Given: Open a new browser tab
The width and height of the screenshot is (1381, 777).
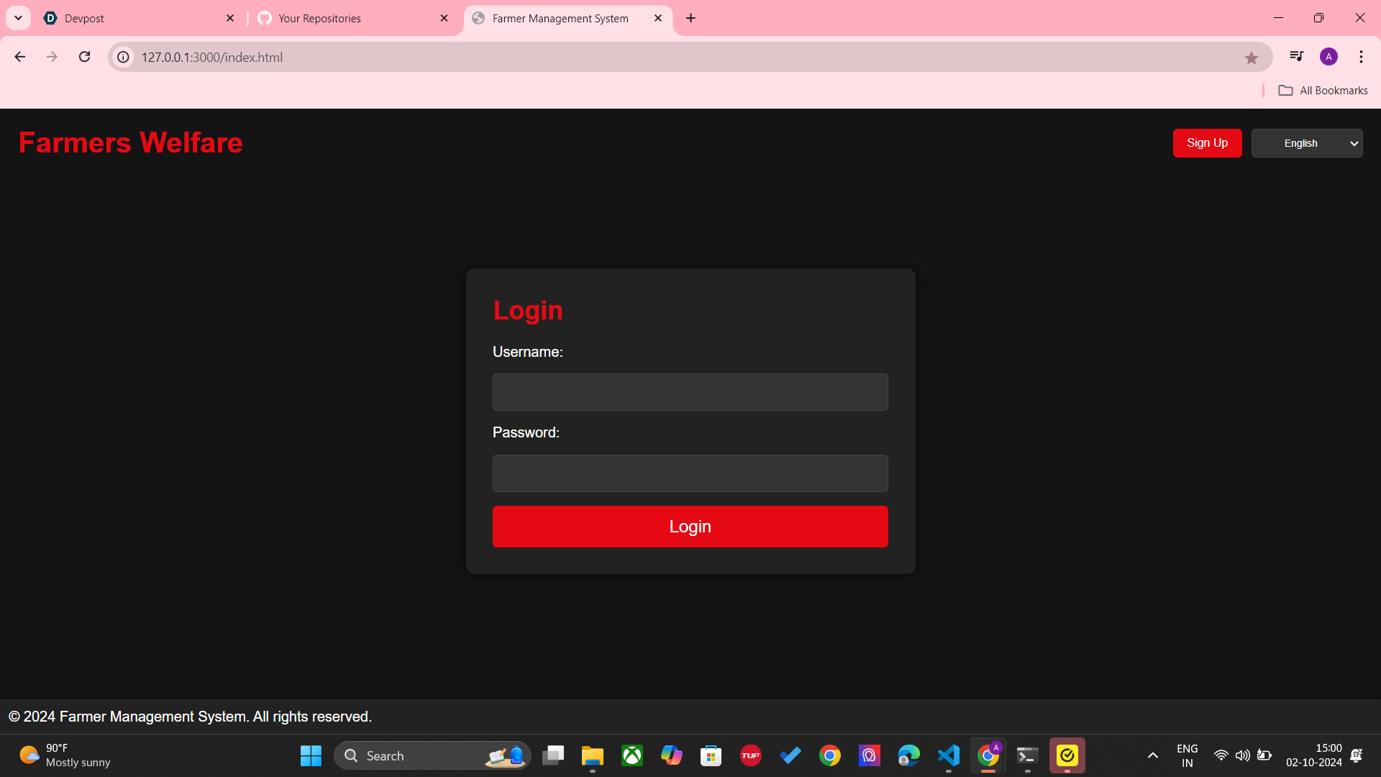Looking at the screenshot, I should click(x=690, y=18).
